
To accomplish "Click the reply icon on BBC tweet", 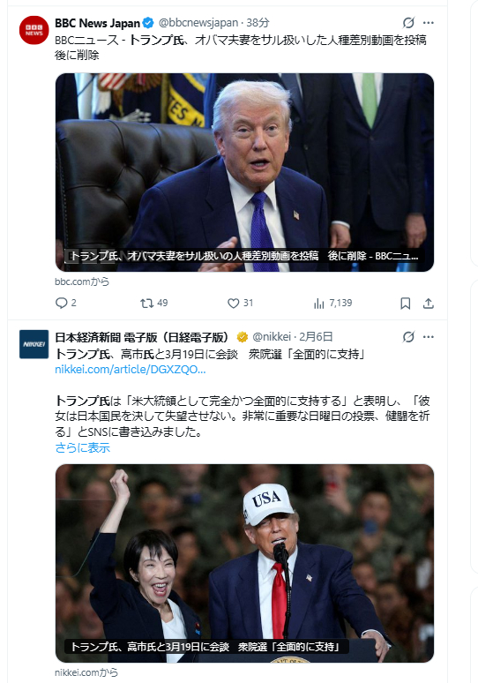I will point(62,303).
